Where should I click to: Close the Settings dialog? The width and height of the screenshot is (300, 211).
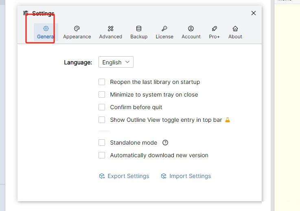[x=254, y=13]
